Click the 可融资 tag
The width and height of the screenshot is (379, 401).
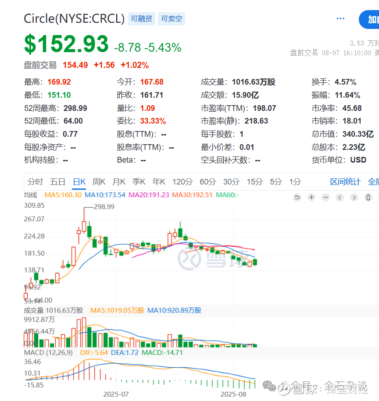[142, 19]
